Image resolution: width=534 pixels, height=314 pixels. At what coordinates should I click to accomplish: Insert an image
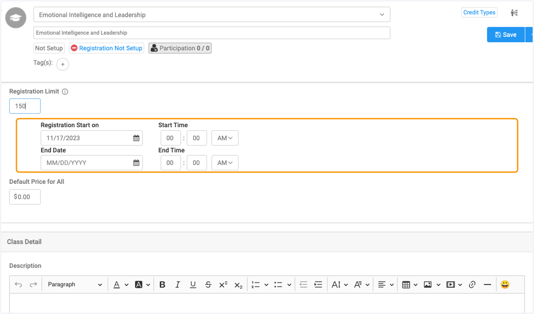pyautogui.click(x=428, y=285)
